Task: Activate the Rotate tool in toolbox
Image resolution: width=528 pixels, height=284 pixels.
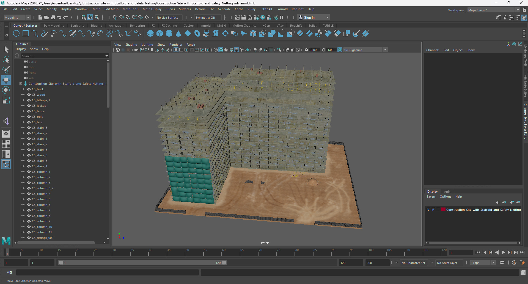Action: click(6, 90)
